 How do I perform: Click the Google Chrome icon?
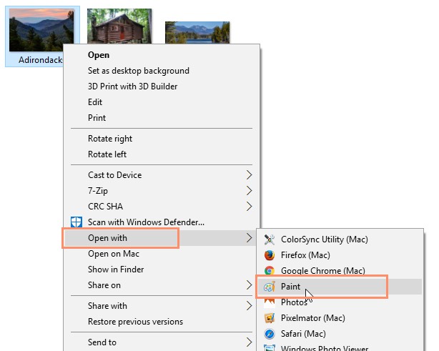pos(270,271)
